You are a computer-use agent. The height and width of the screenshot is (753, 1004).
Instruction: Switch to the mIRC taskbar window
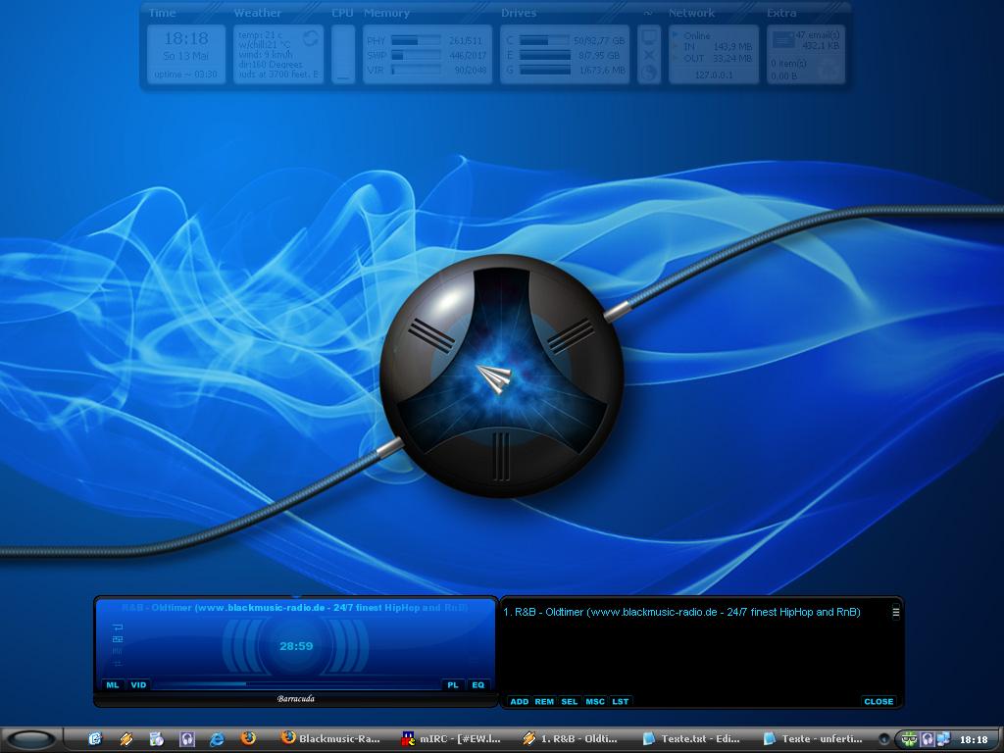tap(451, 739)
